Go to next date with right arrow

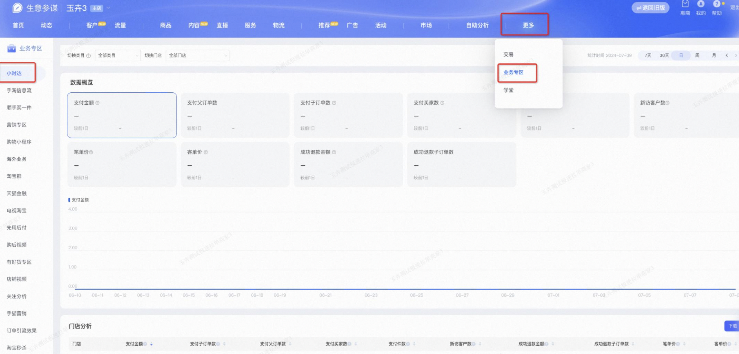pyautogui.click(x=736, y=55)
